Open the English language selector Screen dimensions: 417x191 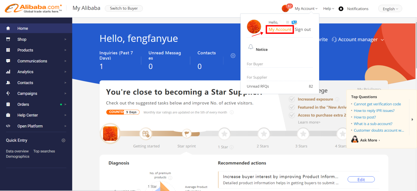point(390,9)
